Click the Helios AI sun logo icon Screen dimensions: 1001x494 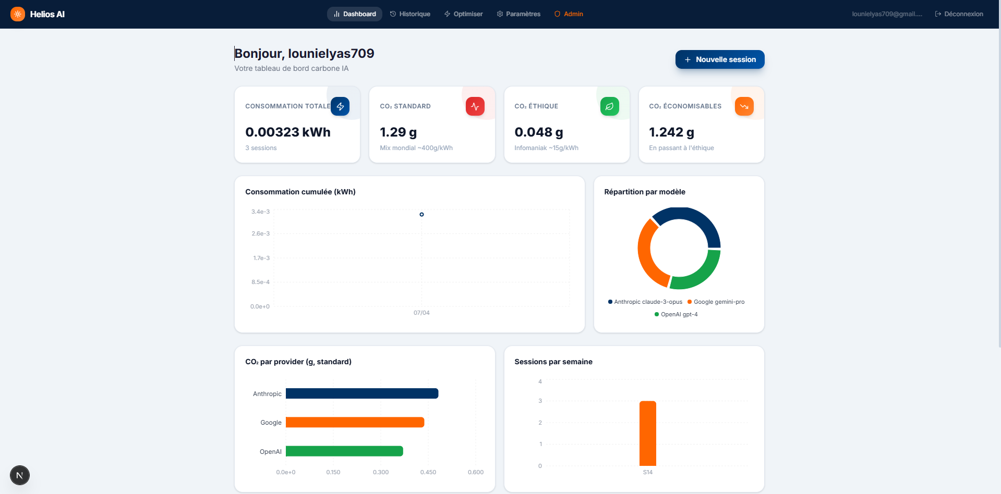18,14
